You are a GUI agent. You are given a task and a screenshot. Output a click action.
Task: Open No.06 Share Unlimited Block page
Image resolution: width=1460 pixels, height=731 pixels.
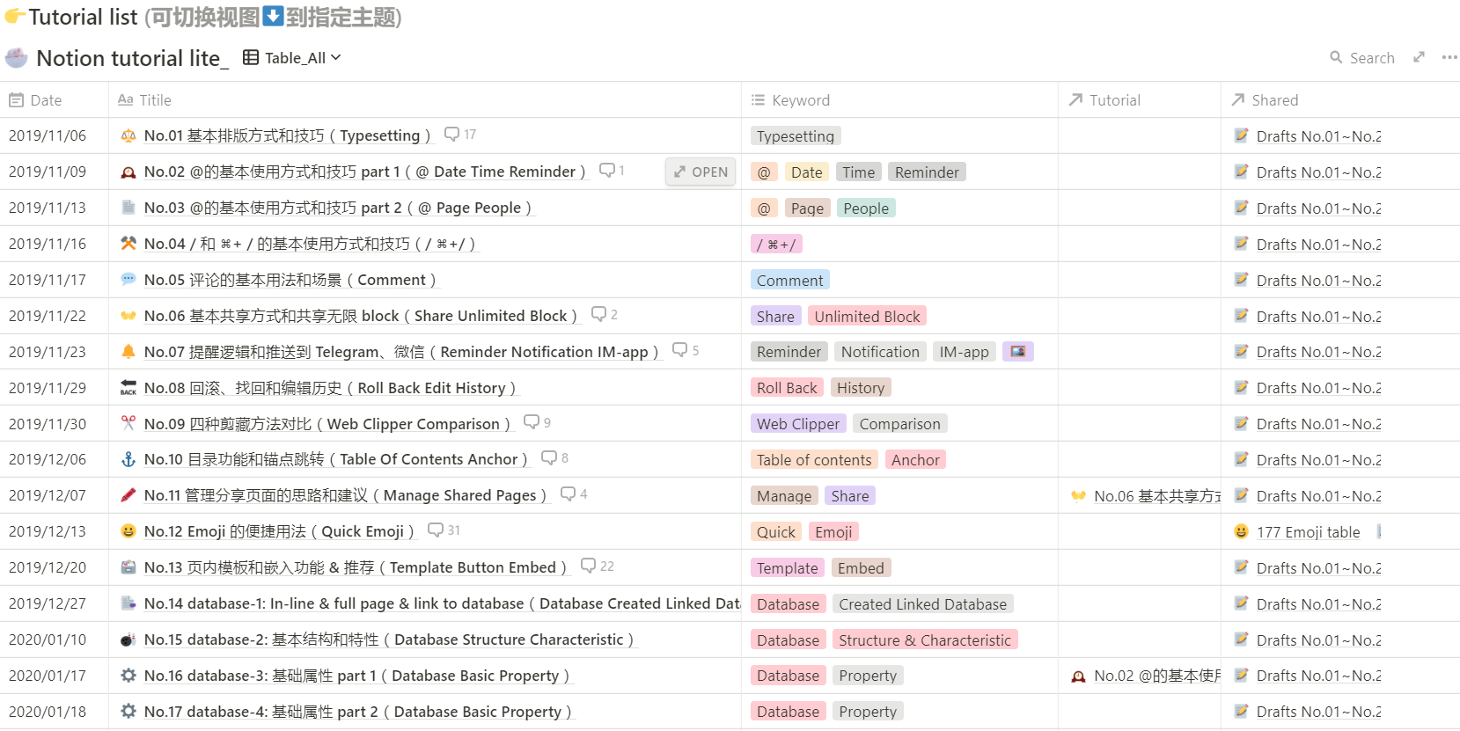click(x=360, y=316)
